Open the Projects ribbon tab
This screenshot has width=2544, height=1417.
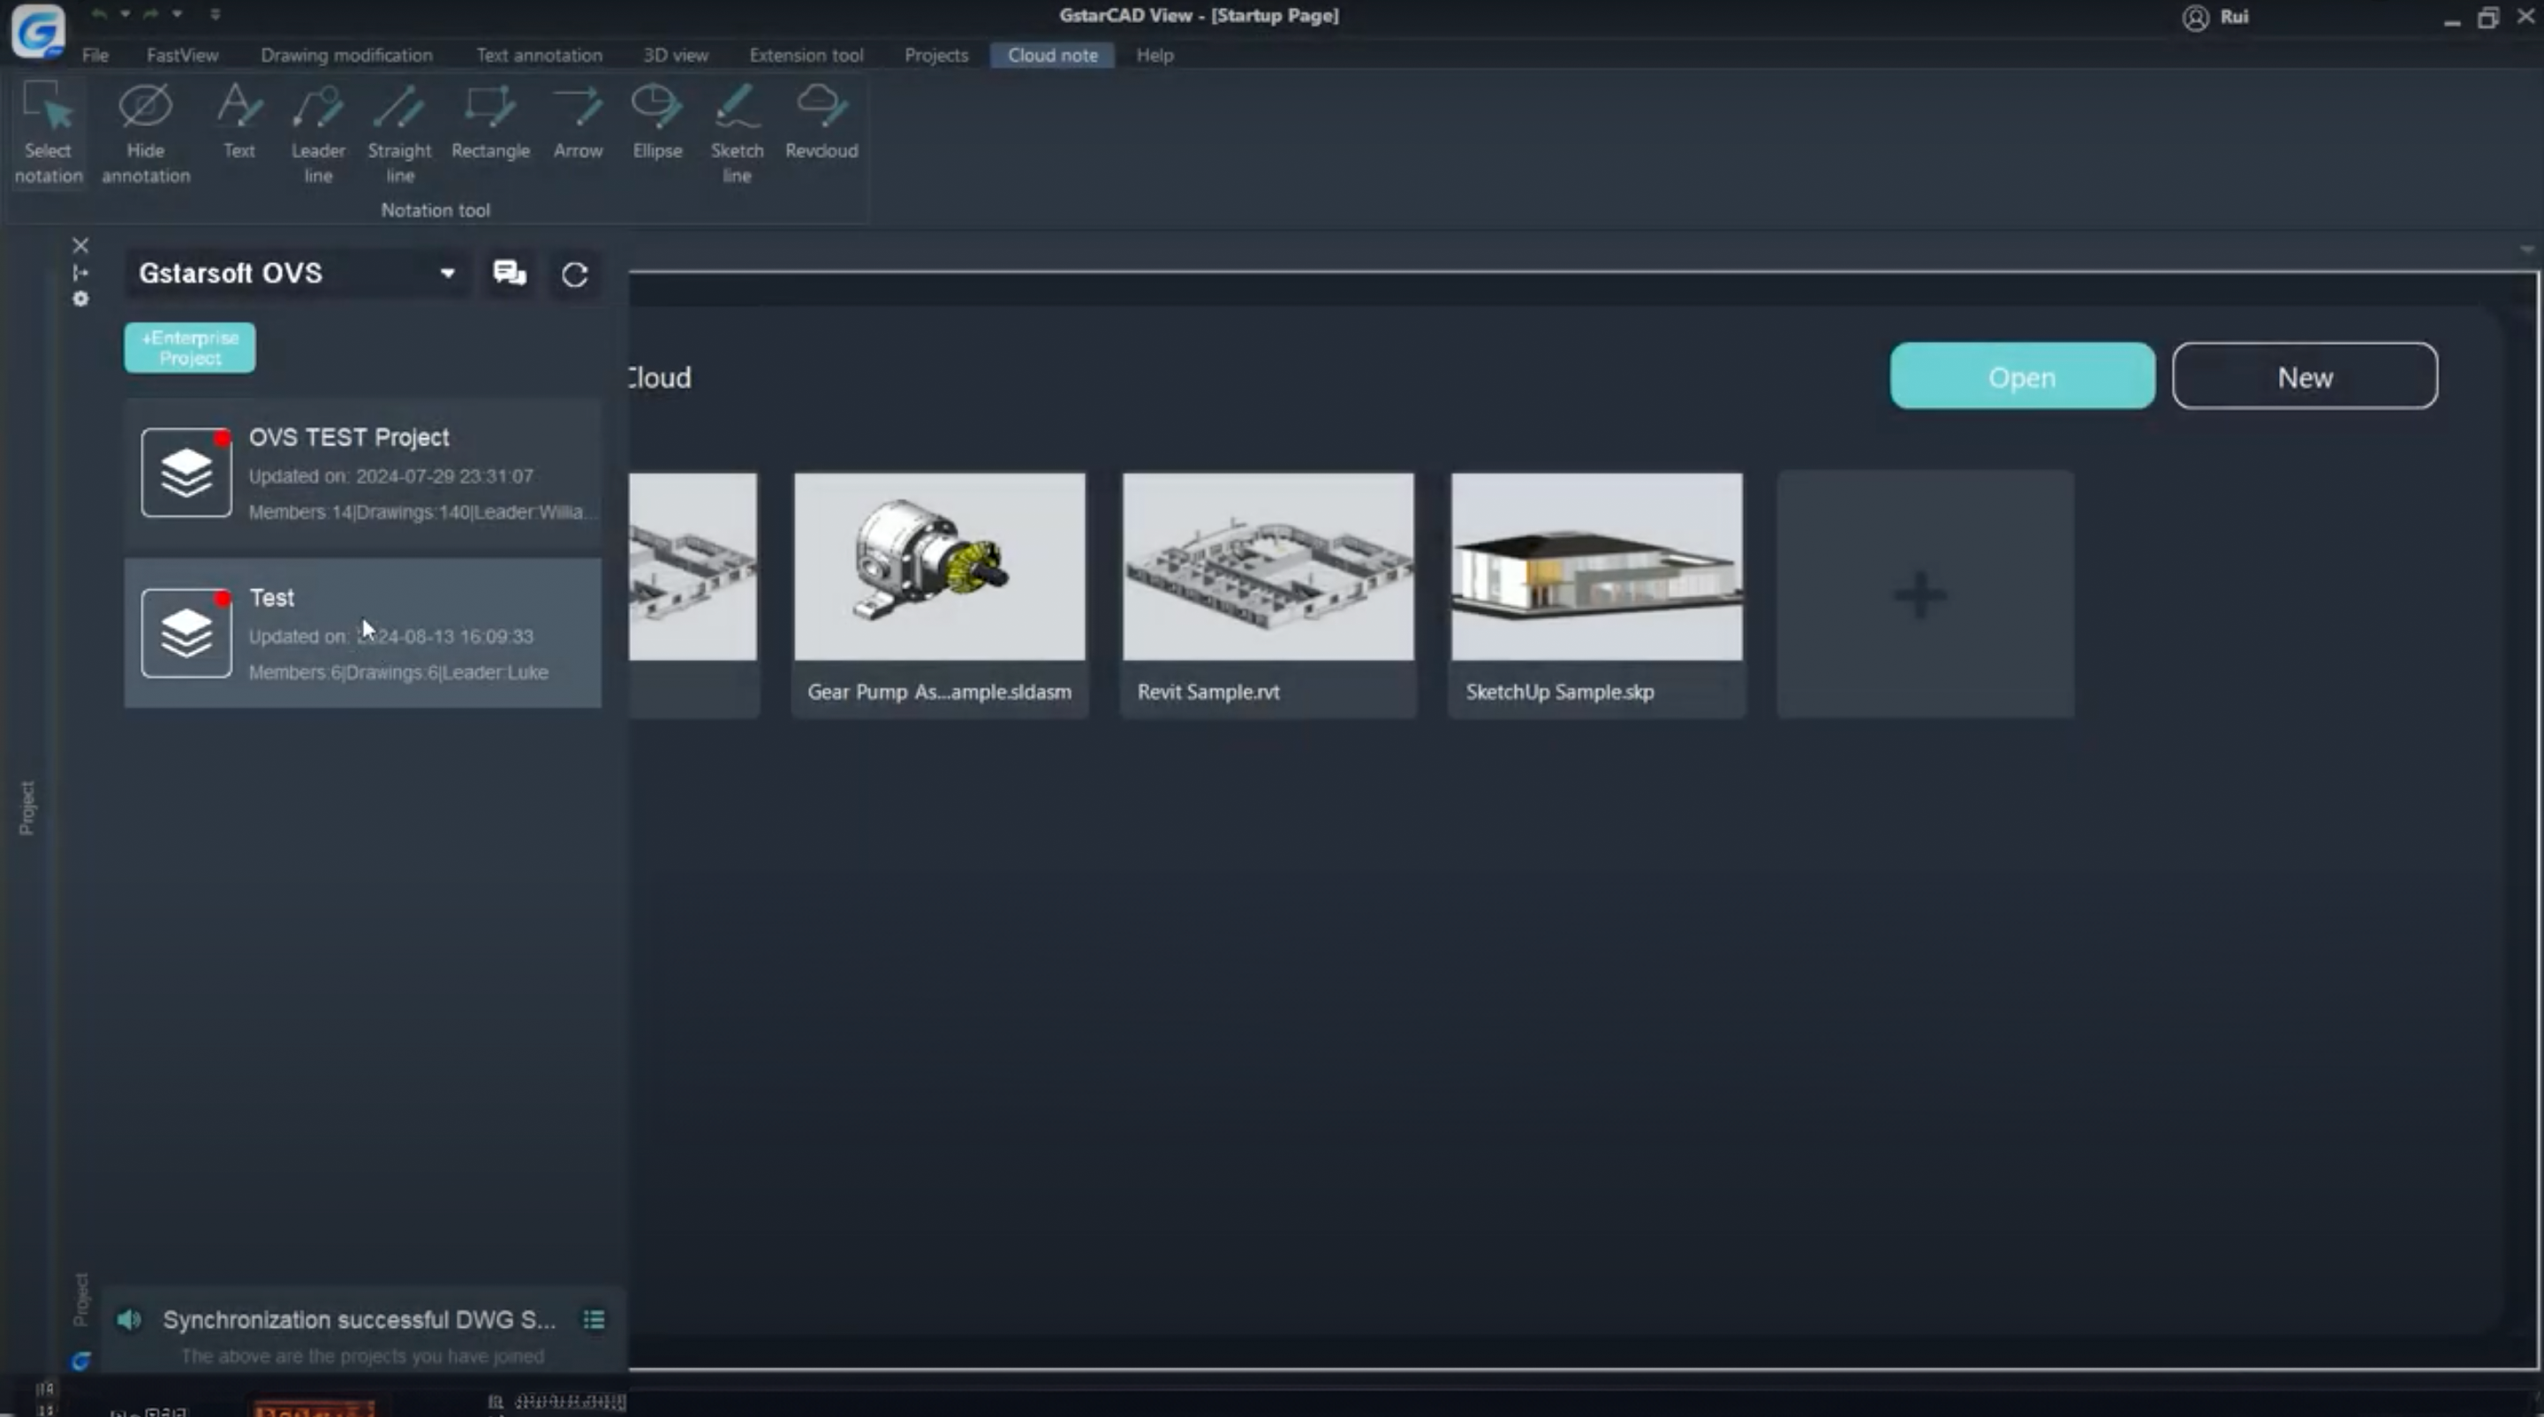(935, 56)
